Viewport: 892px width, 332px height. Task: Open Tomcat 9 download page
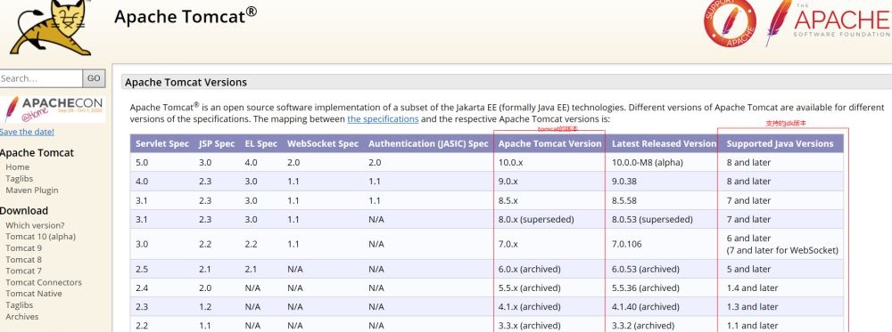coord(24,248)
